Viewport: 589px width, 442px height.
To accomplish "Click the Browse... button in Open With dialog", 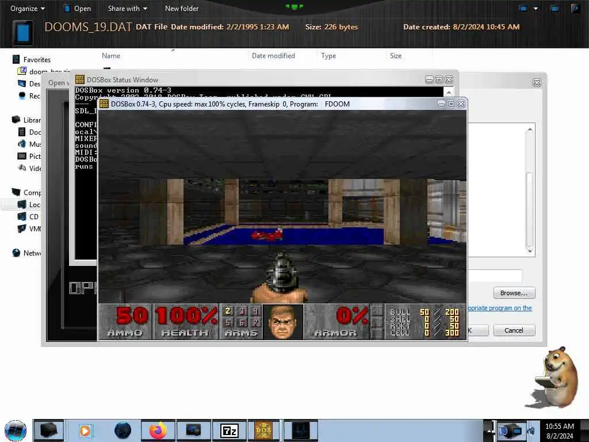I will pos(514,293).
